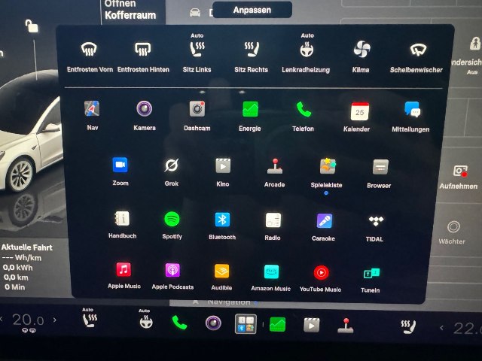Viewport: 482px width, 361px height.
Task: Open the Kamera app
Action: (144, 108)
